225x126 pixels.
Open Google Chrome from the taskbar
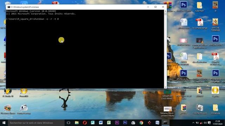click(x=141, y=123)
